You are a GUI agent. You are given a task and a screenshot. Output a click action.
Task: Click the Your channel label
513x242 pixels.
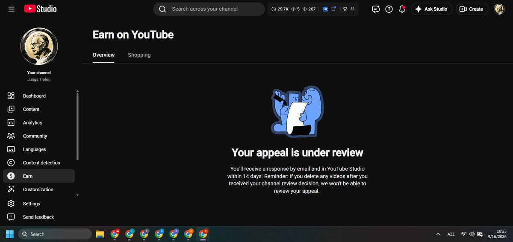tap(39, 73)
